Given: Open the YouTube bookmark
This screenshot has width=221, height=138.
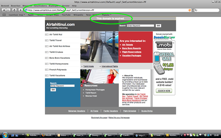Looking at the screenshot, I should 66,15.
